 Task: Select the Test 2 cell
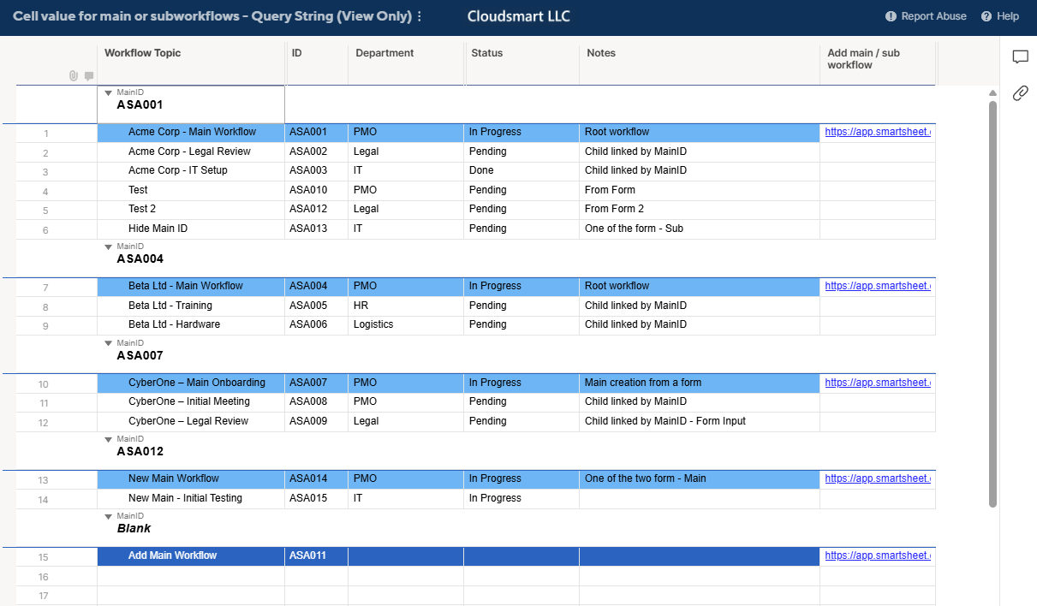(x=191, y=209)
